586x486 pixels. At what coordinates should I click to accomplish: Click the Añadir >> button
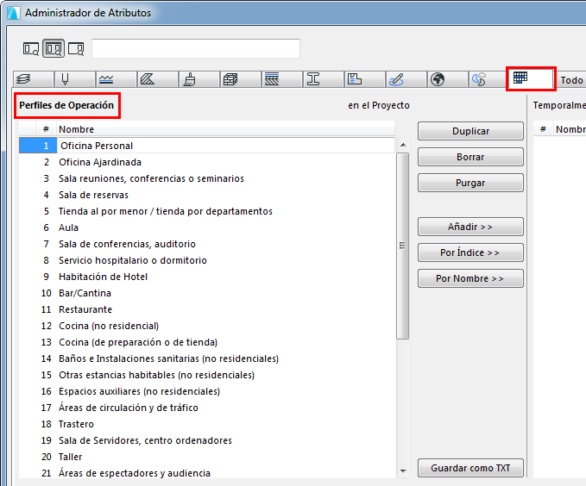(470, 227)
